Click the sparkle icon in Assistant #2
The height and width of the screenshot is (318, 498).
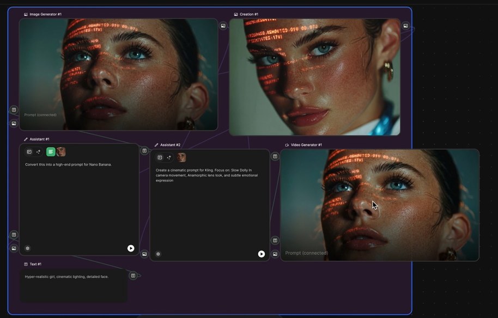pos(169,157)
